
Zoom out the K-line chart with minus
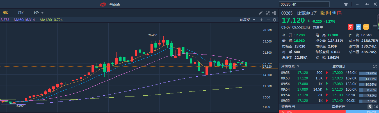(268, 20)
